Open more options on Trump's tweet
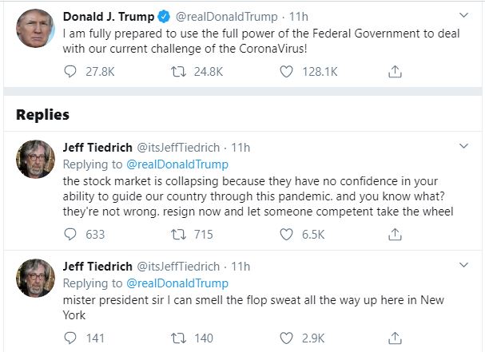 coord(464,15)
